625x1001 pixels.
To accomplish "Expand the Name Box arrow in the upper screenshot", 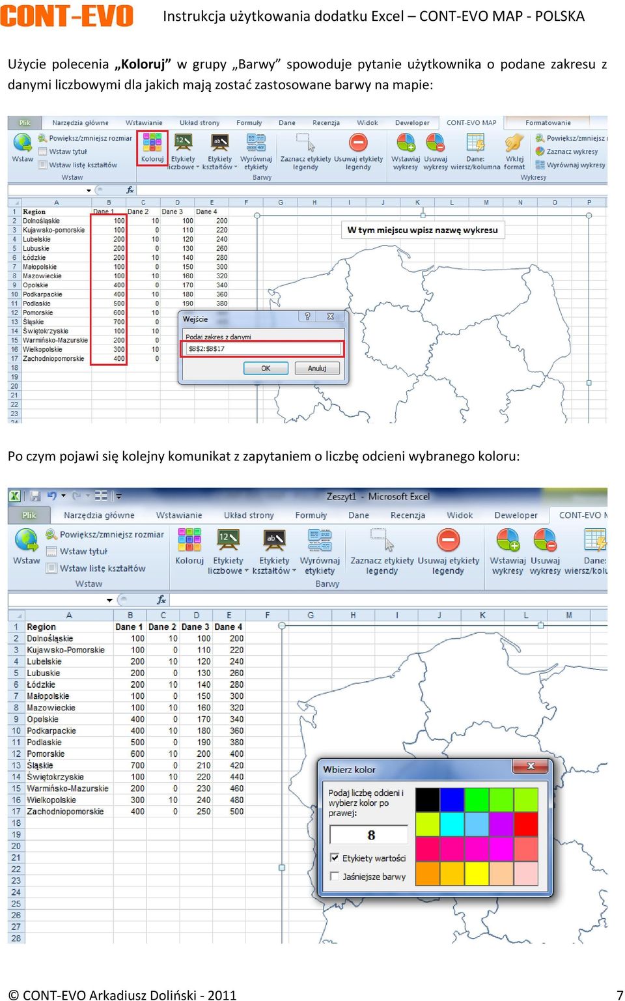I will (x=89, y=191).
